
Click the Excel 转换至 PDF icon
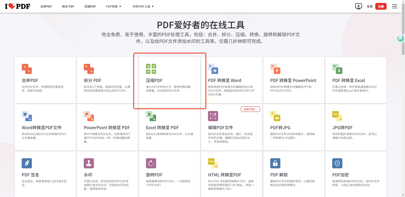(x=151, y=116)
